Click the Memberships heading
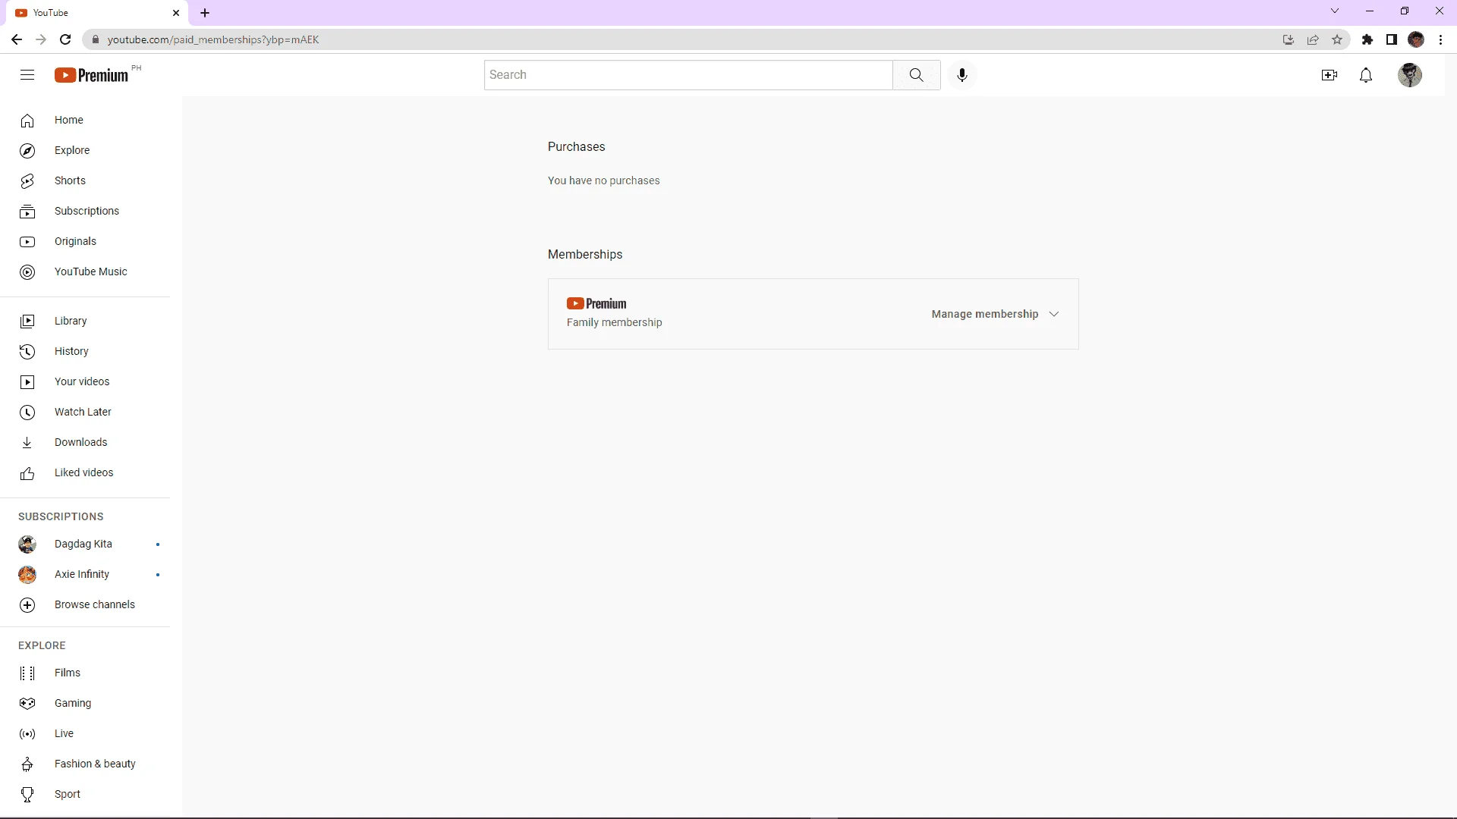This screenshot has width=1457, height=819. coord(585,254)
